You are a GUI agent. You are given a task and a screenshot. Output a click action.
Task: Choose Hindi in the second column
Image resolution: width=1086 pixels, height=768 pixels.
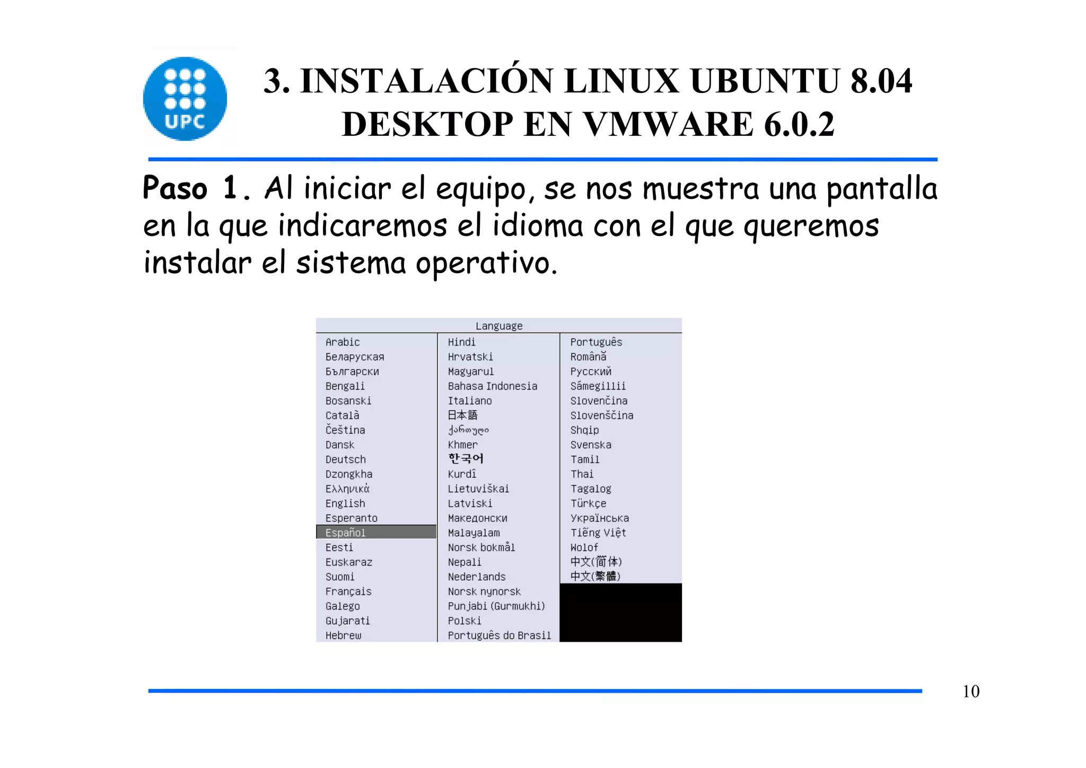[461, 342]
